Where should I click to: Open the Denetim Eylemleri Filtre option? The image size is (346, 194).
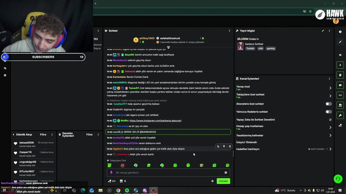tap(89, 134)
